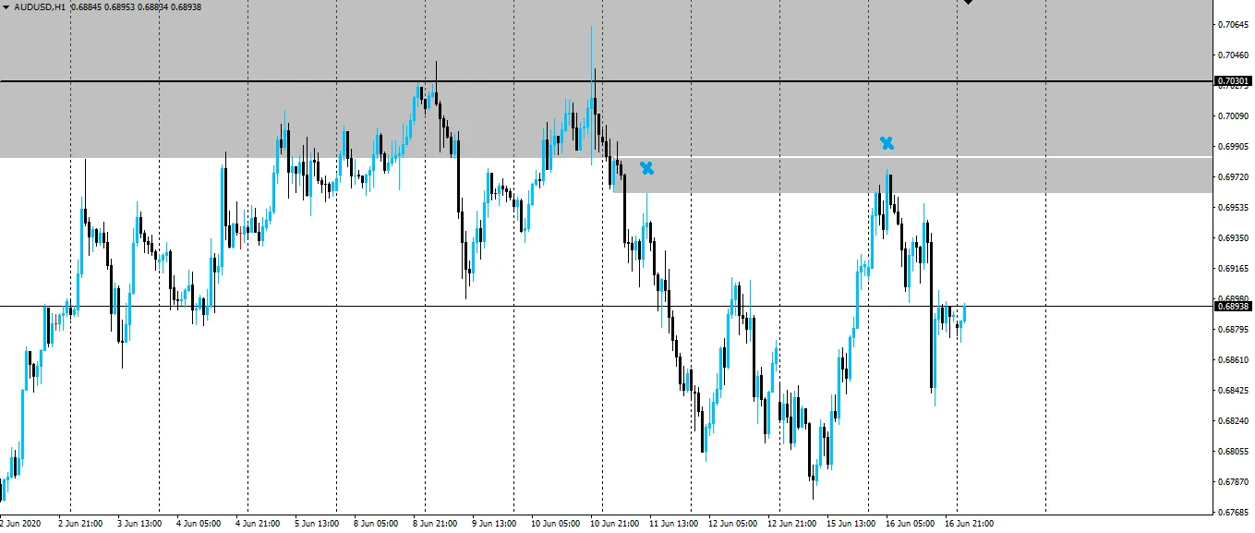Click the 0.68795 price scale label

click(1234, 330)
